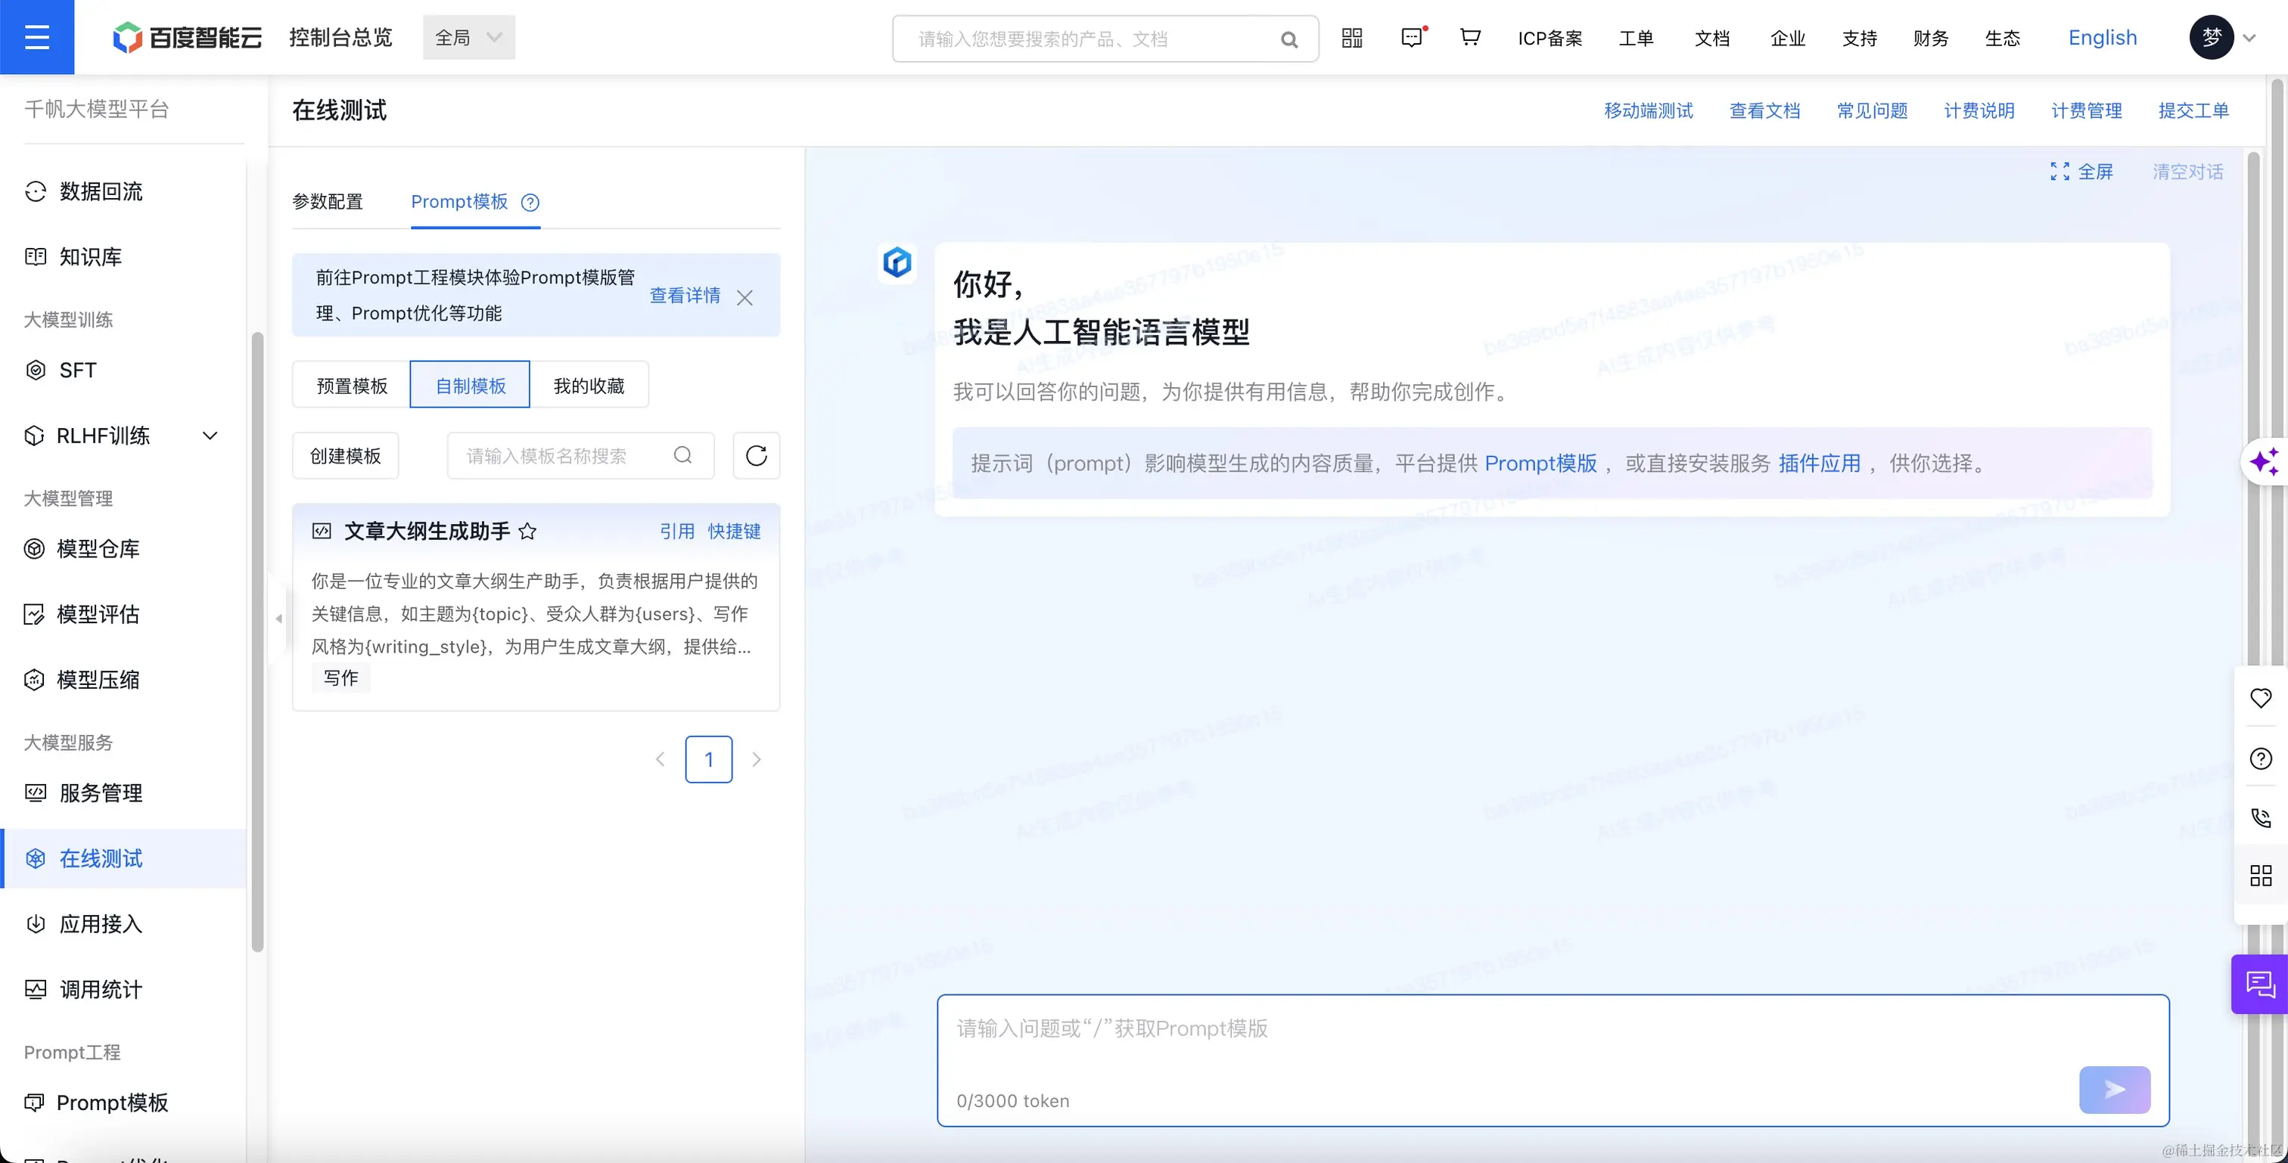
Task: Open the message notifications icon
Action: coord(1411,37)
